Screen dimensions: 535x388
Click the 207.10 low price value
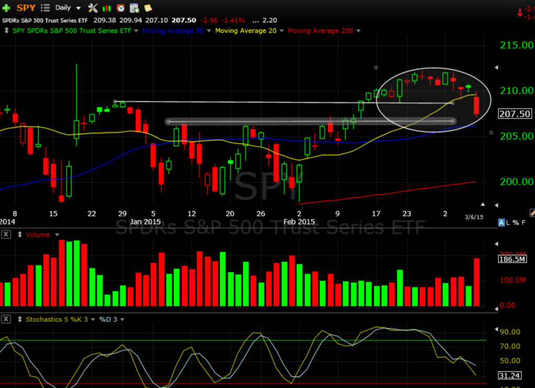157,20
